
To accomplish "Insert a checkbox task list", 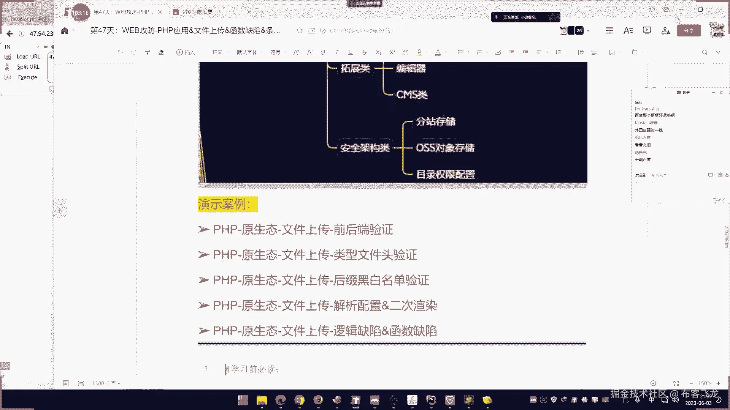I will pos(498,52).
